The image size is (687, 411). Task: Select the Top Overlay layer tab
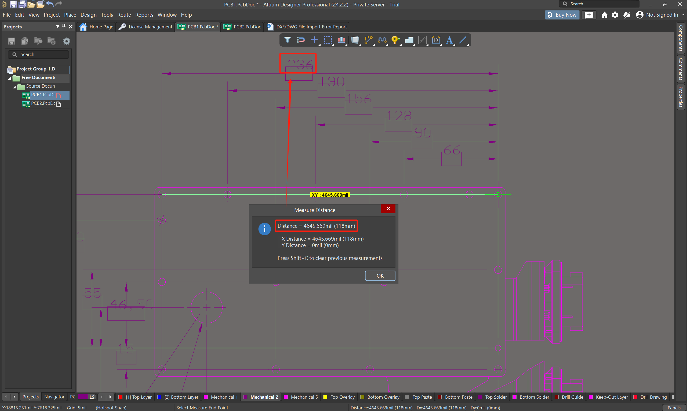pyautogui.click(x=342, y=397)
